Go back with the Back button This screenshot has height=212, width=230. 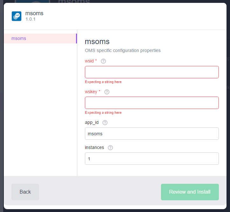point(25,192)
